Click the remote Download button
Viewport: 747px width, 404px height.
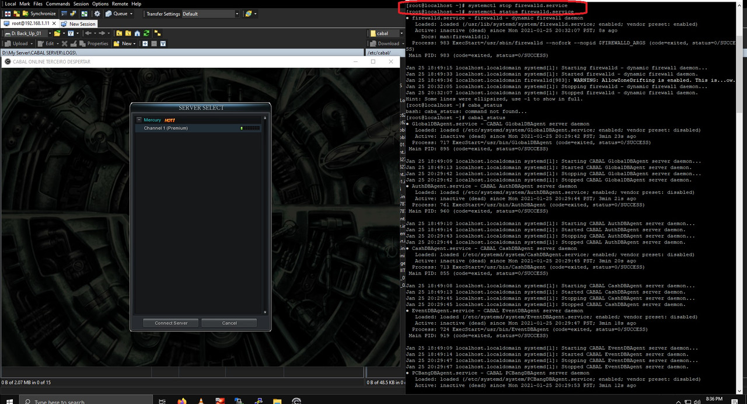tap(385, 43)
